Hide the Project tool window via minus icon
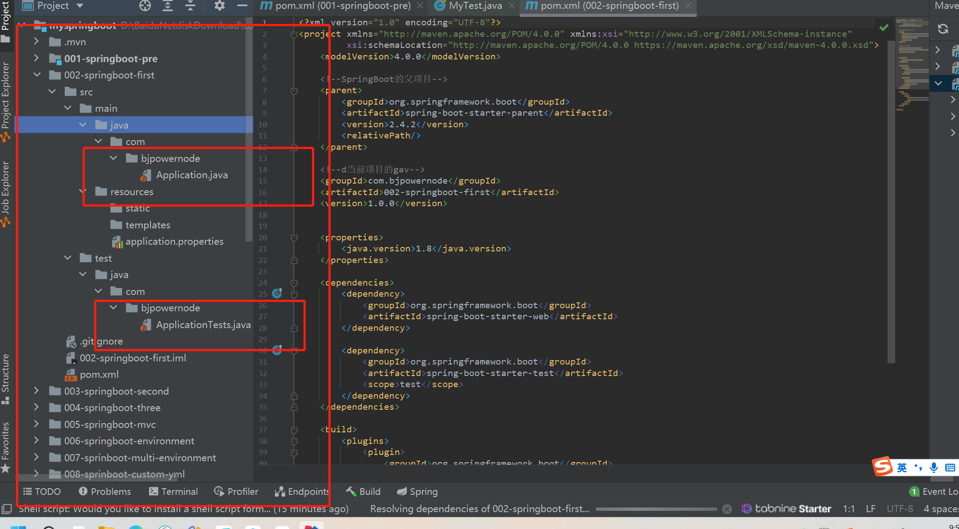Image resolution: width=959 pixels, height=529 pixels. (242, 6)
